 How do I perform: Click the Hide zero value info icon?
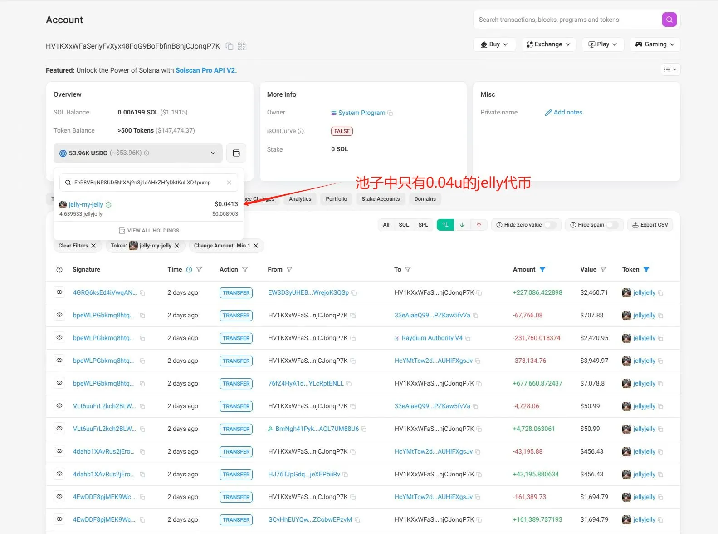tap(499, 225)
